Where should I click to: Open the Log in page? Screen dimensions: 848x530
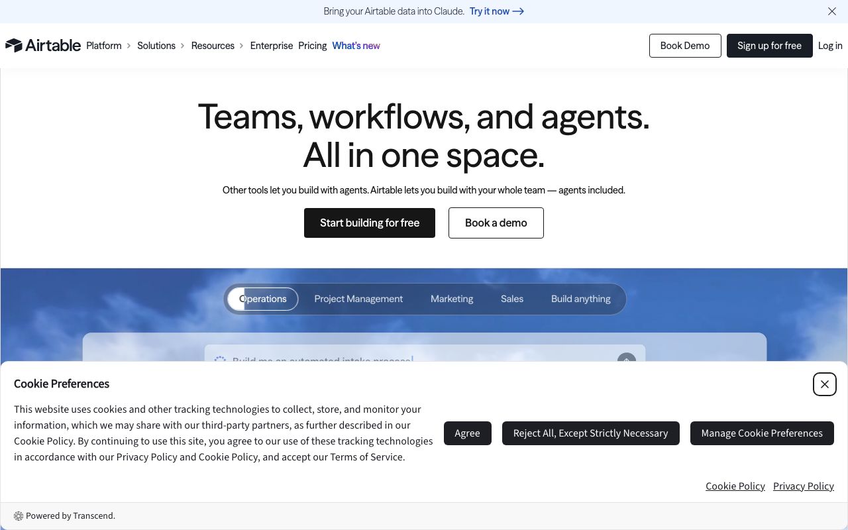830,46
